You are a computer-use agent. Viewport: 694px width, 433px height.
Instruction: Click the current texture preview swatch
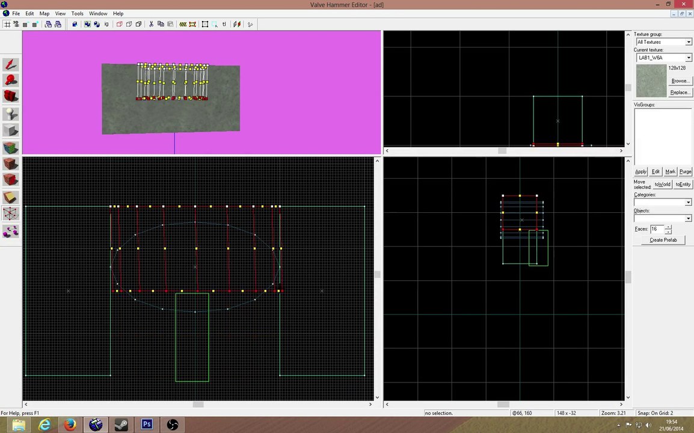(x=651, y=81)
